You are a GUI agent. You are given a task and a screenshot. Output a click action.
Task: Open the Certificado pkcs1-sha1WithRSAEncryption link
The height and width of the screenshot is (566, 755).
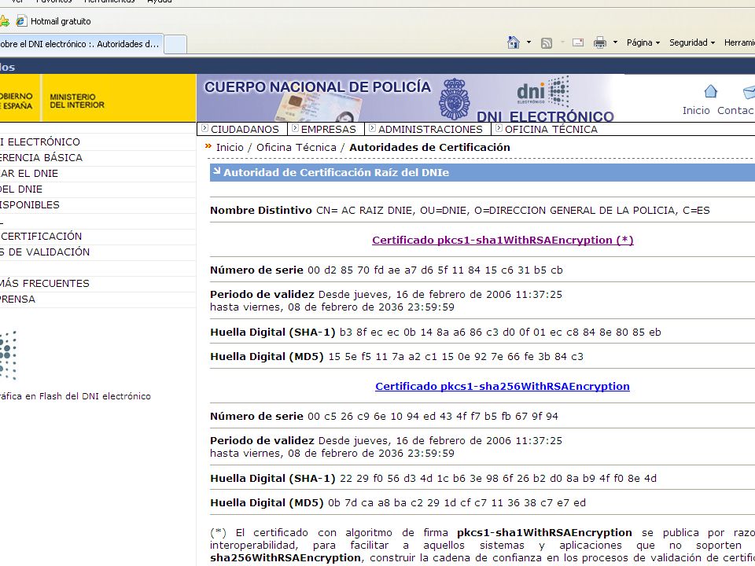503,241
